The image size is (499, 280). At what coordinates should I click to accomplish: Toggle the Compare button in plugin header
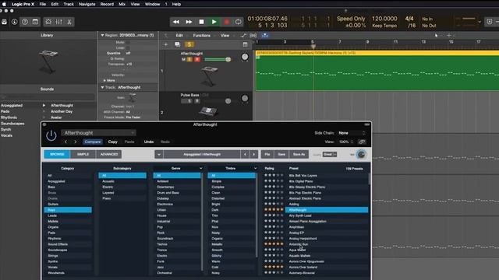pos(93,142)
